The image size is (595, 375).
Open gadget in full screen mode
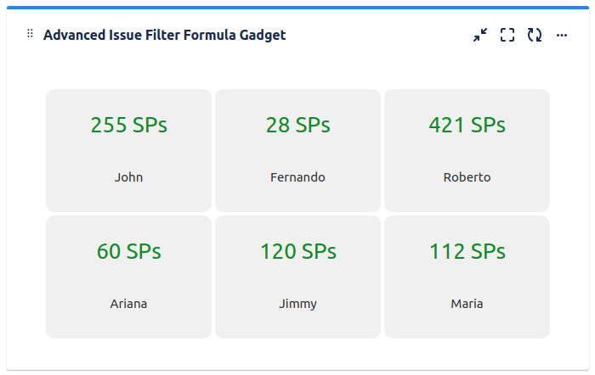[x=507, y=35]
